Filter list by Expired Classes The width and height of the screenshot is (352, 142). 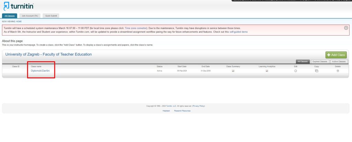tap(320, 62)
